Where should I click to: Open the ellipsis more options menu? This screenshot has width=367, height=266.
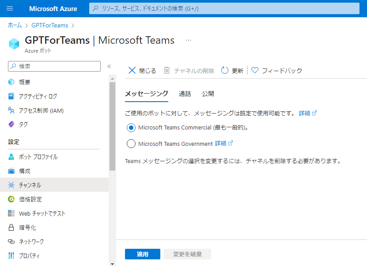(x=189, y=40)
